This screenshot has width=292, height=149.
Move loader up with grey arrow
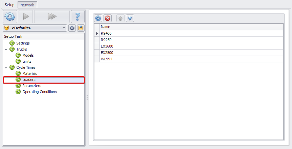(120, 18)
